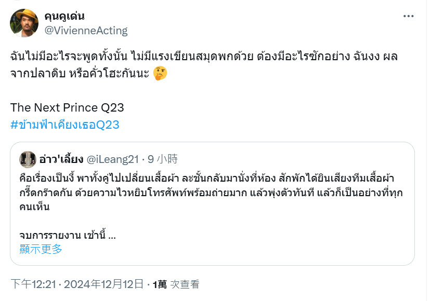Click the 2024年12月12日 date
Viewport: 431px width, 301px height.
click(103, 284)
